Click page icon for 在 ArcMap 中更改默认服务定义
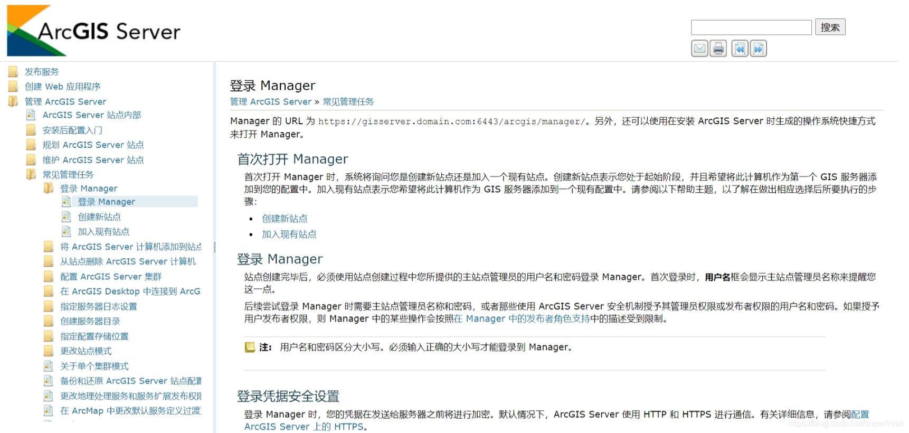Viewport: 909px width, 433px height. pyautogui.click(x=49, y=410)
